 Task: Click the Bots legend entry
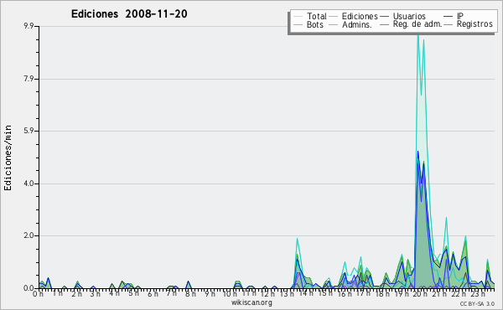314,24
